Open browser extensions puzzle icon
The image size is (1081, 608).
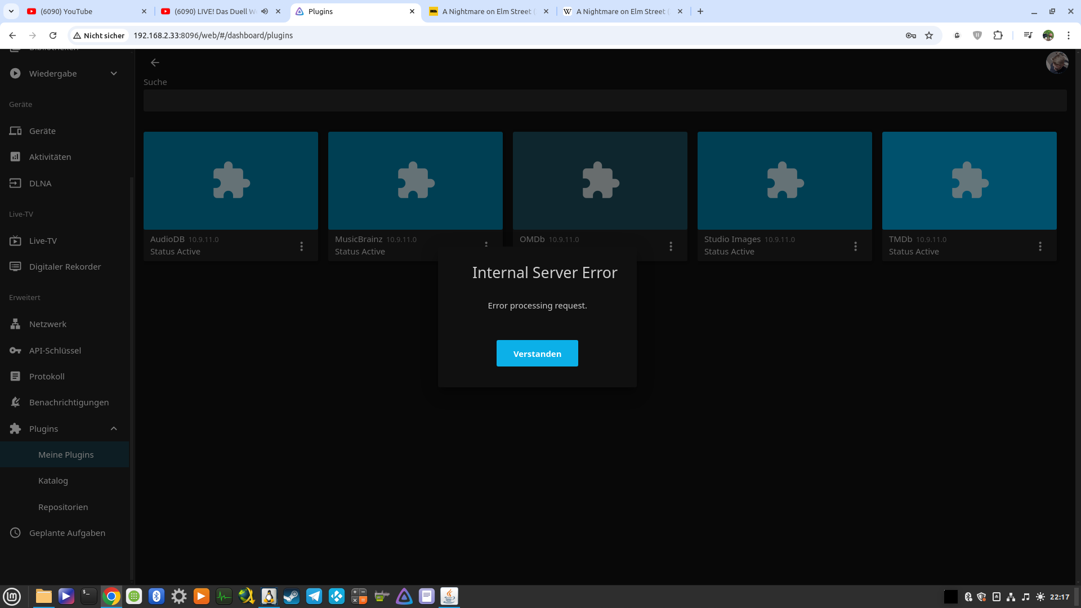(x=998, y=35)
